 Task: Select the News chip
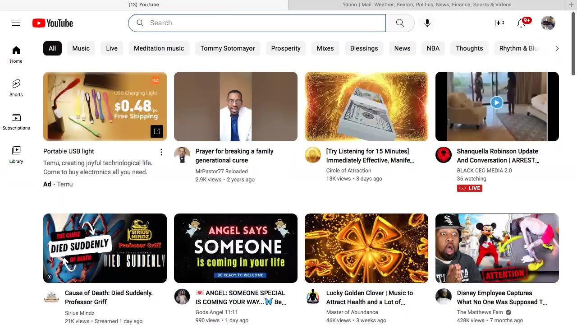(x=403, y=48)
